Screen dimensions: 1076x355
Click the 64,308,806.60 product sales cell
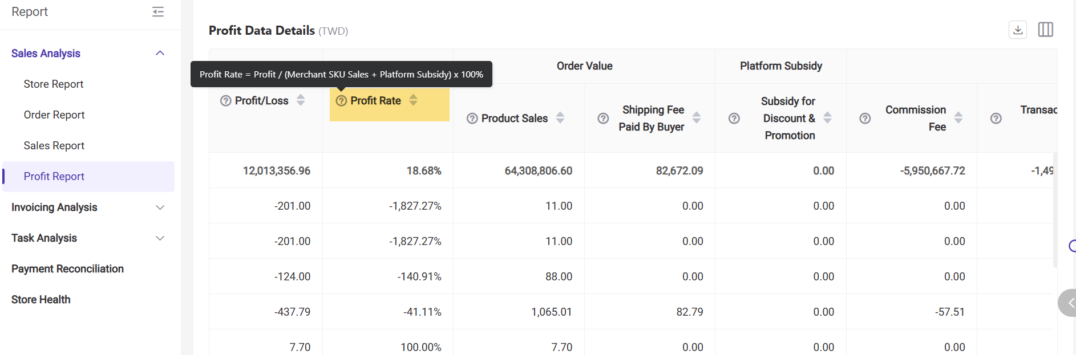pyautogui.click(x=539, y=171)
